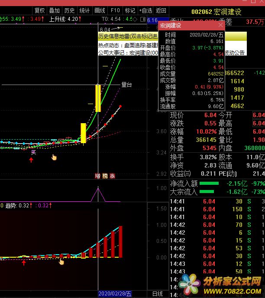Click red up arrow below the 买 marker
Image resolution: width=265 pixels, height=298 pixels.
click(31, 160)
